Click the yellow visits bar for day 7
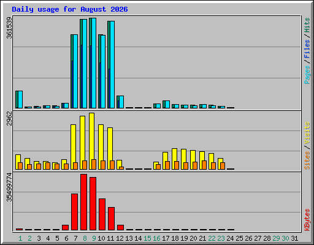 pos(74,143)
